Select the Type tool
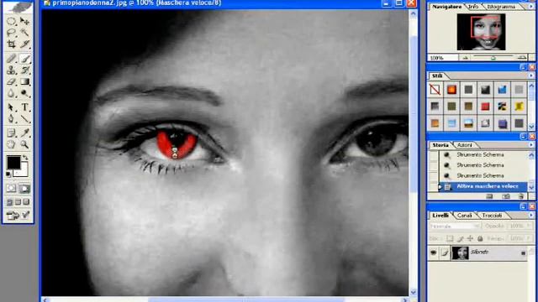Image resolution: width=538 pixels, height=302 pixels. point(24,107)
